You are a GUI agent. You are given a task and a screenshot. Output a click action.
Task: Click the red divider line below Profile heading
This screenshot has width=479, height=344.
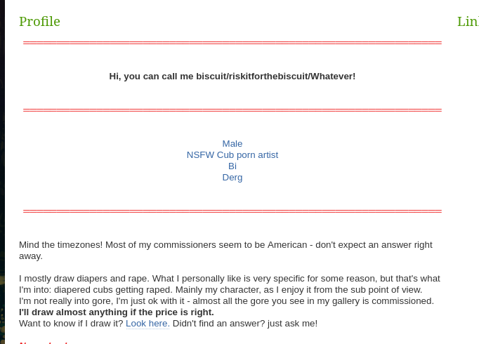232,43
